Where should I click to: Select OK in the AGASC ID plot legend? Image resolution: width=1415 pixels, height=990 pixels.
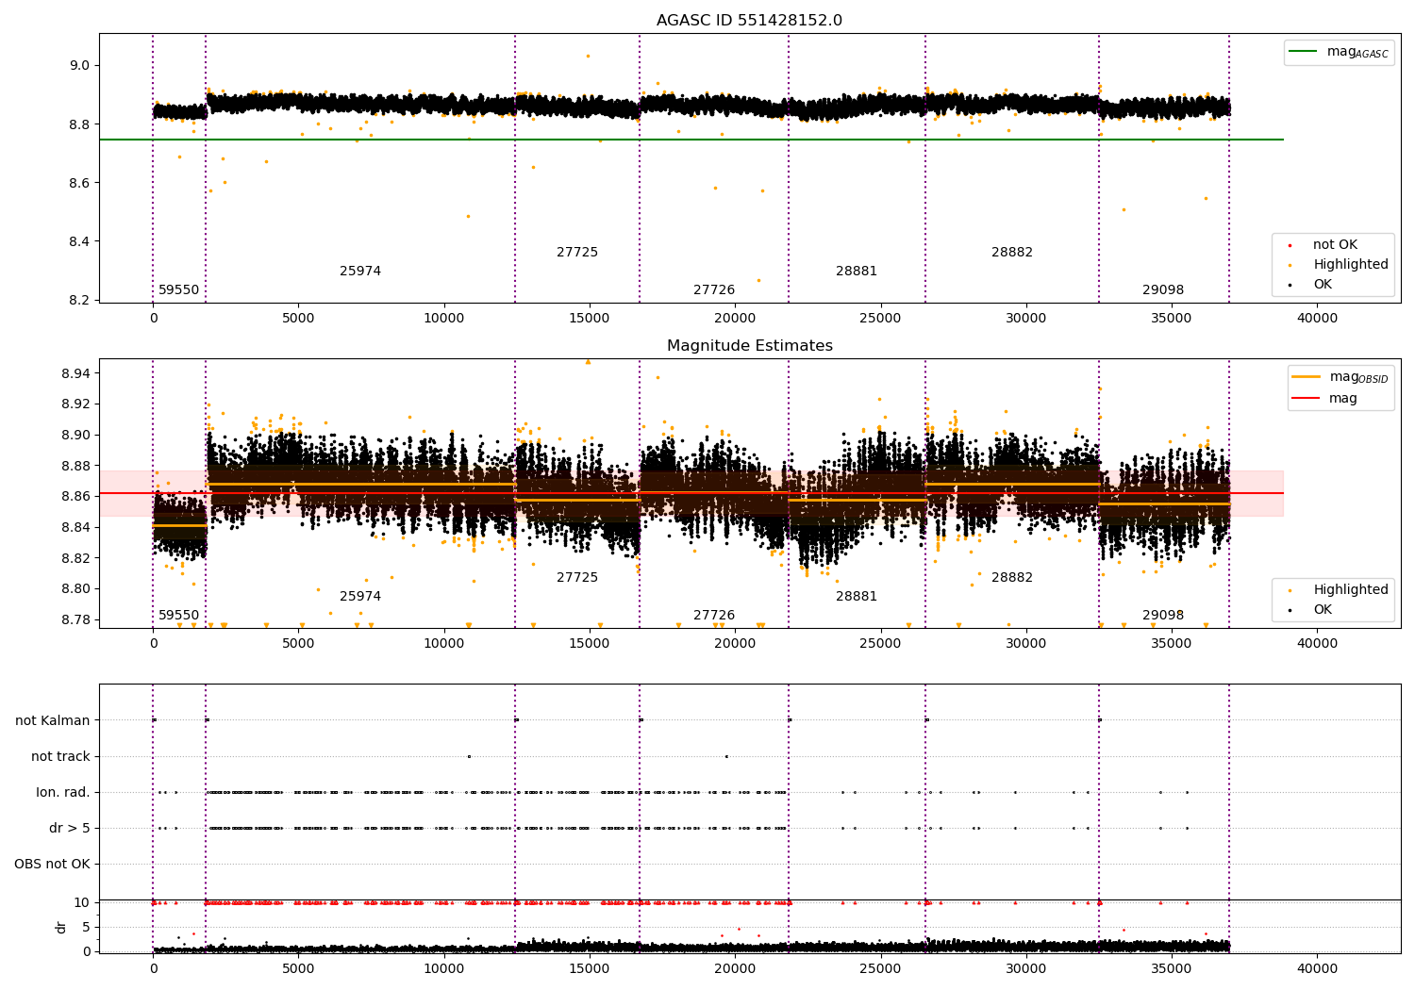tap(1323, 285)
